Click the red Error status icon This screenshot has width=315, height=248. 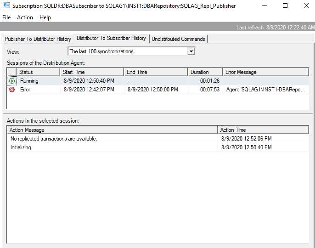[x=11, y=90]
